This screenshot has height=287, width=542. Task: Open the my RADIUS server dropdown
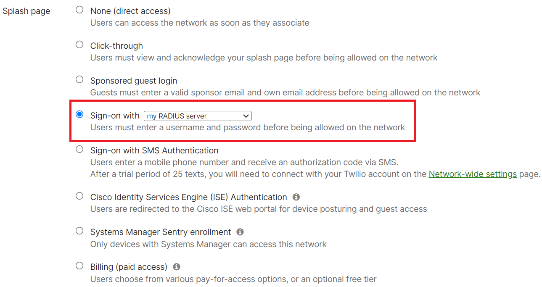pyautogui.click(x=198, y=116)
